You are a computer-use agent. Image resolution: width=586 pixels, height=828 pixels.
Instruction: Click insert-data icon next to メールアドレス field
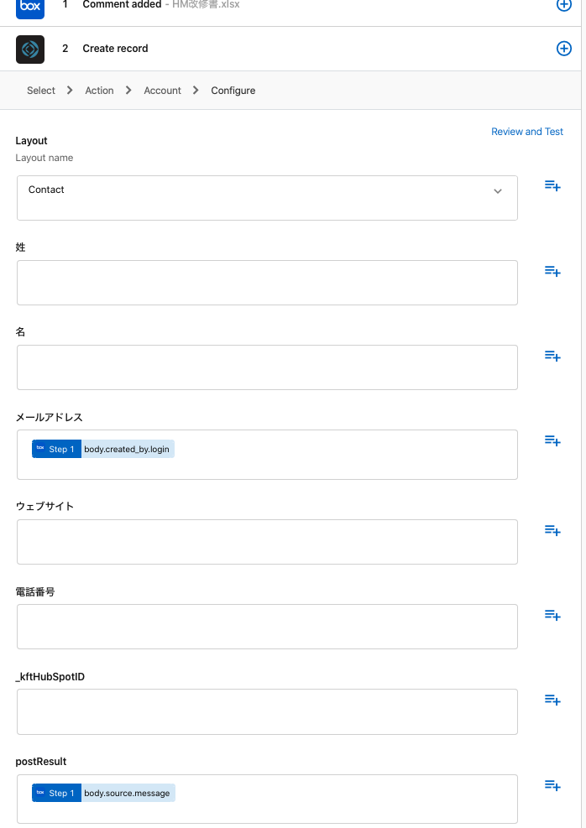click(x=552, y=440)
